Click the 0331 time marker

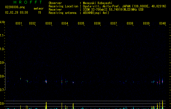19,23
